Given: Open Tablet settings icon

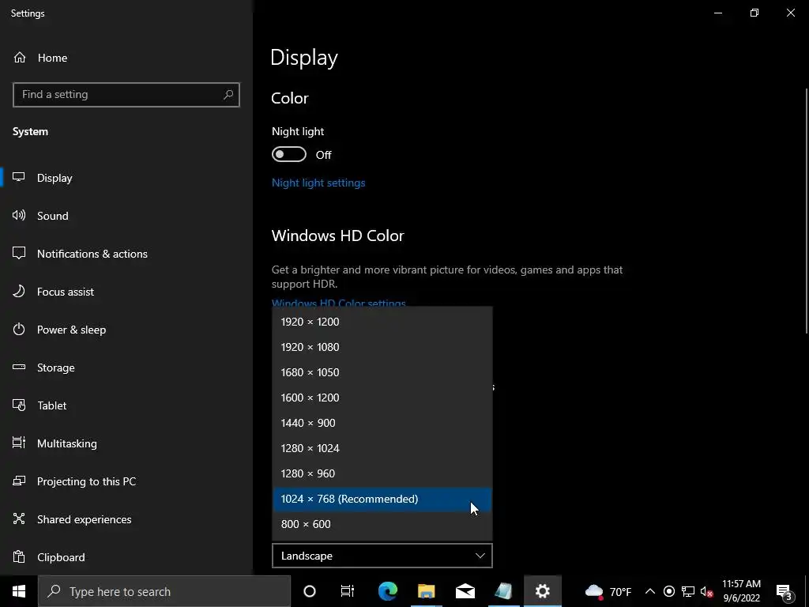Looking at the screenshot, I should tap(19, 405).
